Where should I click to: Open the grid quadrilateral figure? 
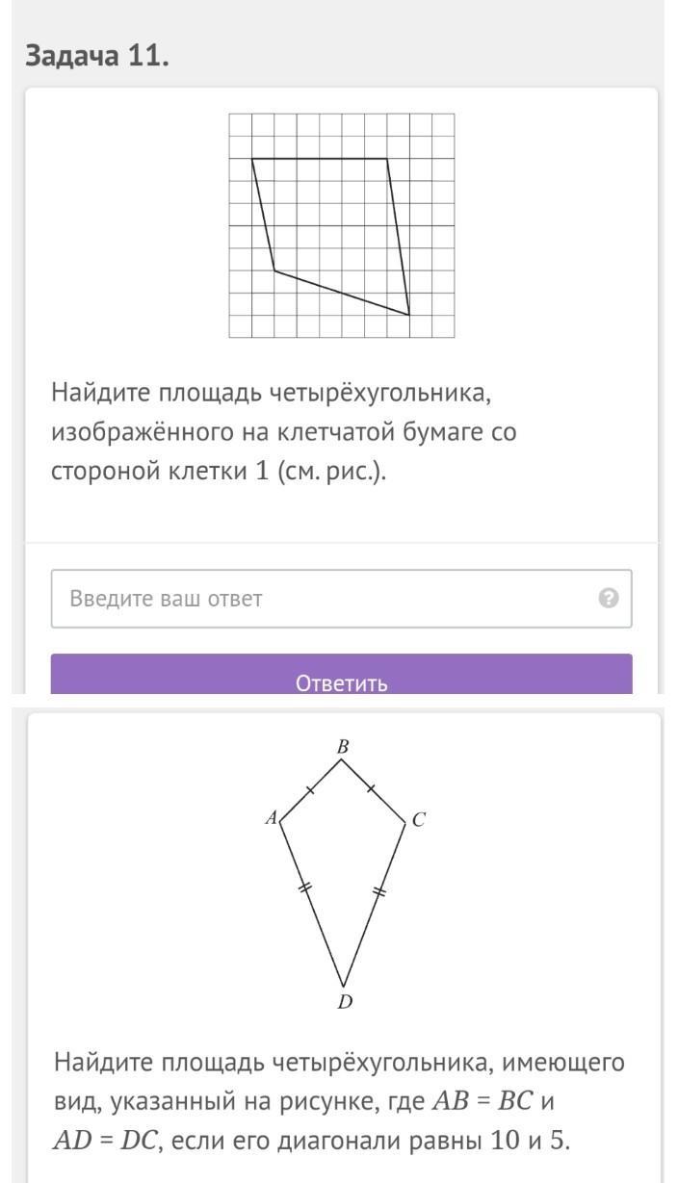tap(341, 226)
